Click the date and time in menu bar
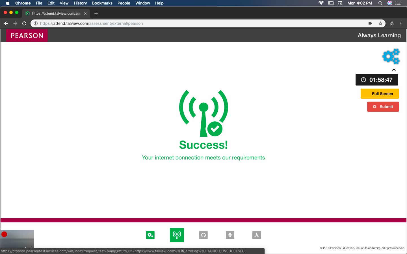The height and width of the screenshot is (254, 407). [360, 3]
